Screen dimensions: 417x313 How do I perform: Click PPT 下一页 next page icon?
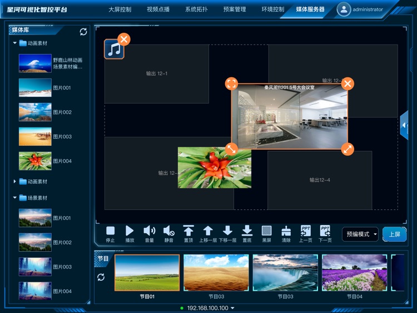(325, 231)
